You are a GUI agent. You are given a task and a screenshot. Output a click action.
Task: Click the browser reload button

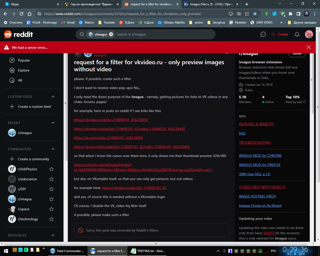tap(21, 14)
